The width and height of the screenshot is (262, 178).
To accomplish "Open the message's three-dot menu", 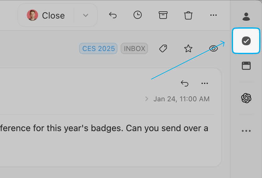I will (x=205, y=83).
